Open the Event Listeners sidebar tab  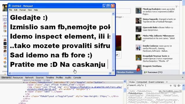click(x=156, y=82)
